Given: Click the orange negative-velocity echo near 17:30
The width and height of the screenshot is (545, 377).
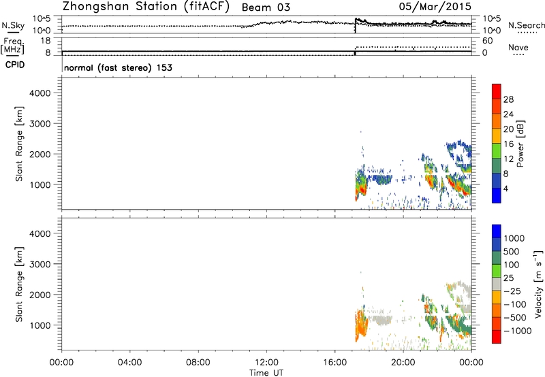Looking at the screenshot, I should [x=360, y=325].
